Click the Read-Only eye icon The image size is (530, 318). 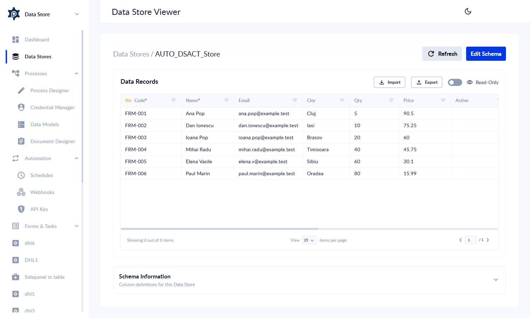pyautogui.click(x=470, y=82)
